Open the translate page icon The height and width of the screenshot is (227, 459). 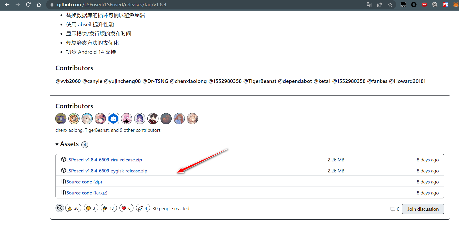[x=369, y=5]
